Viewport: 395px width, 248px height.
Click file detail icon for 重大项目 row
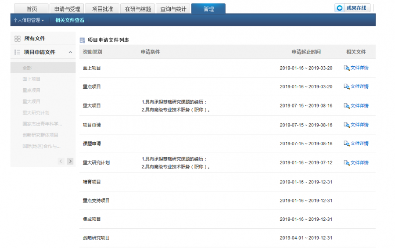coord(346,106)
